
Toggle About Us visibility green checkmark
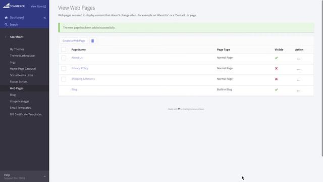tap(276, 58)
